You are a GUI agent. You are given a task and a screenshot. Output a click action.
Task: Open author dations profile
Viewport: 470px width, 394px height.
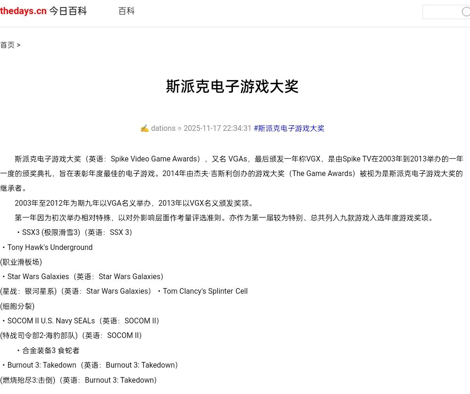(x=163, y=128)
